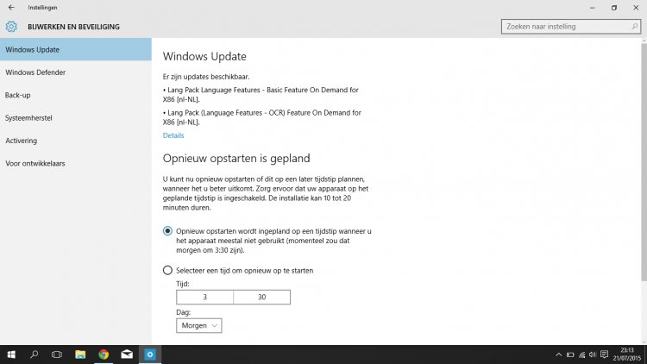
Task: Click the Basic Feature On Demand update entry
Action: coord(261,95)
